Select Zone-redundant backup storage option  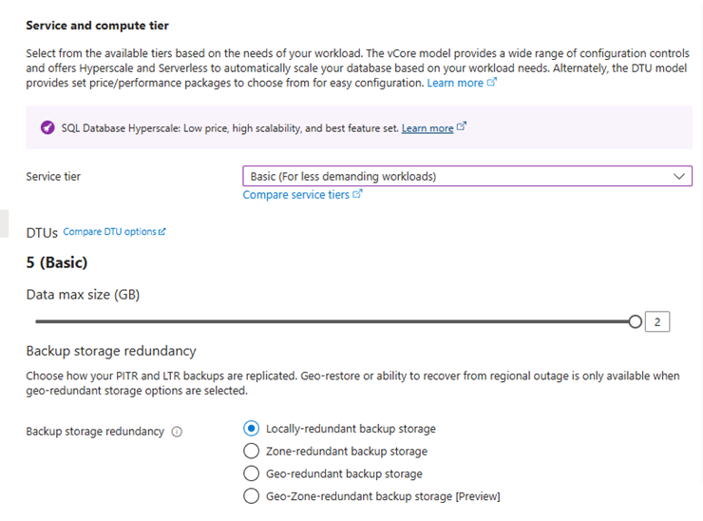pyautogui.click(x=252, y=451)
